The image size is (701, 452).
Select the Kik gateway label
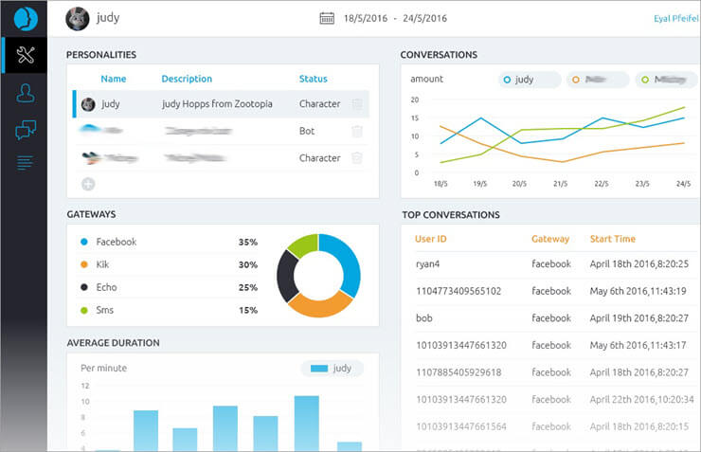click(102, 264)
